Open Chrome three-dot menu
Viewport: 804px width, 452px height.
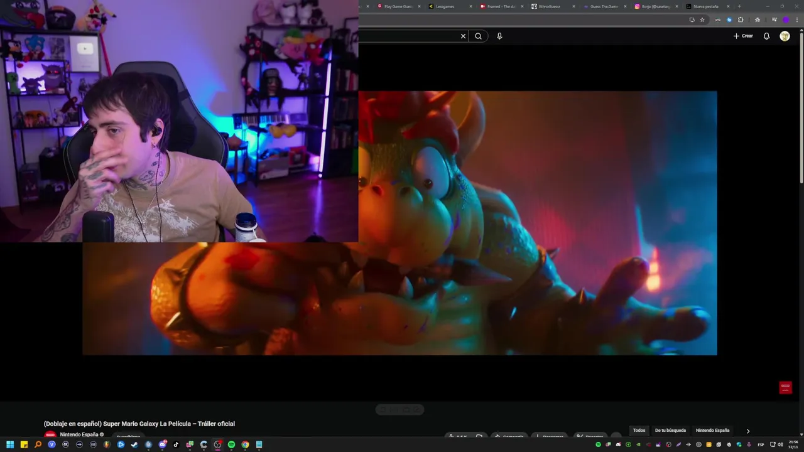click(797, 19)
